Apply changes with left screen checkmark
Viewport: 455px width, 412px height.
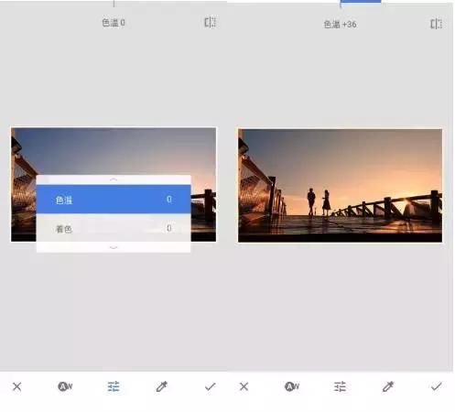(211, 386)
